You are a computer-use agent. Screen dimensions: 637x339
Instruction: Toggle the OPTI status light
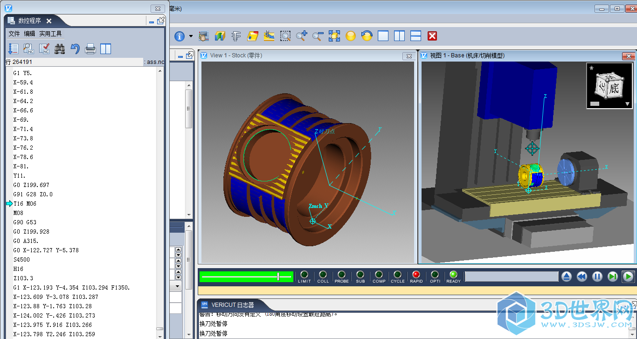[435, 275]
